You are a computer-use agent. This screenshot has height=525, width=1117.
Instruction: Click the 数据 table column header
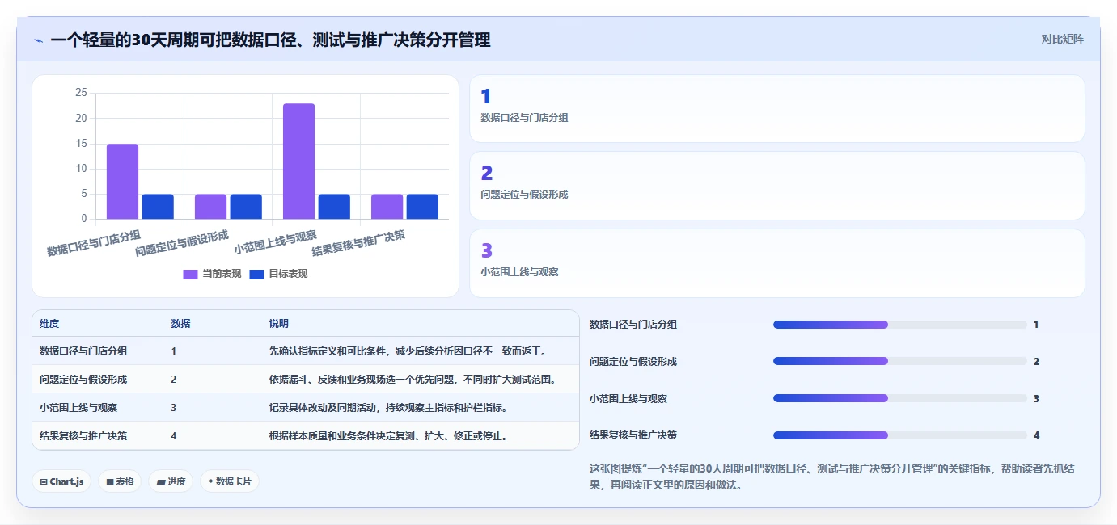click(x=181, y=324)
